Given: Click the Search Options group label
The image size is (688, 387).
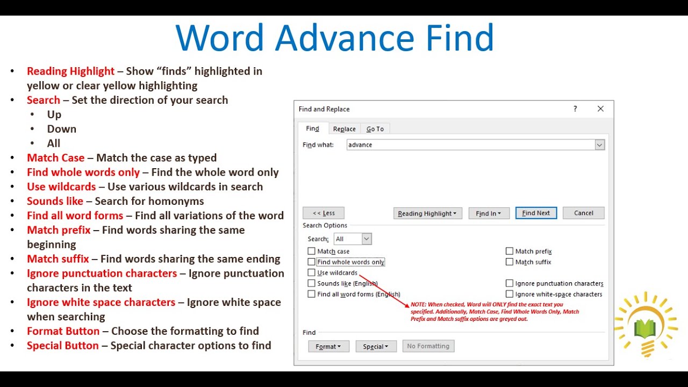Looking at the screenshot, I should click(325, 226).
